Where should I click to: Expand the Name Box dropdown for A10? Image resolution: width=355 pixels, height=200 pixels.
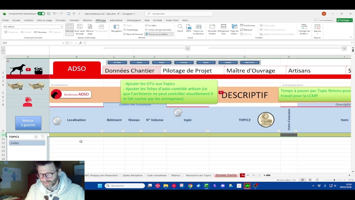coord(63,43)
